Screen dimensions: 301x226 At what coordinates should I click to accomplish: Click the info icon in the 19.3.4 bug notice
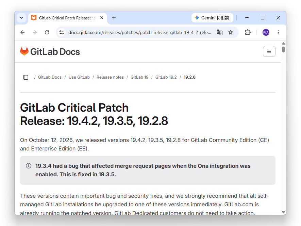tap(29, 166)
